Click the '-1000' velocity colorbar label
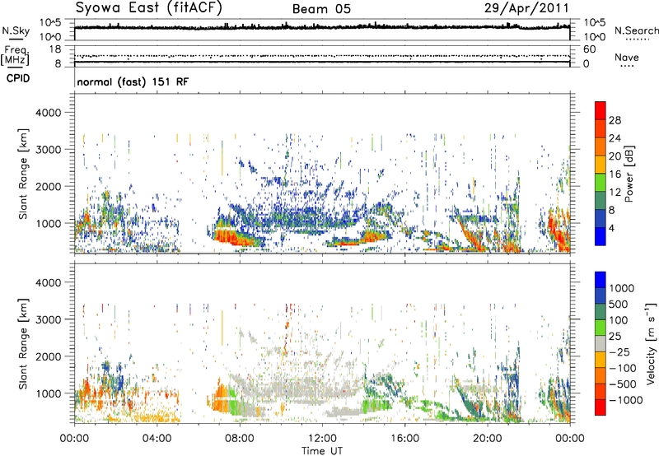 coord(626,400)
